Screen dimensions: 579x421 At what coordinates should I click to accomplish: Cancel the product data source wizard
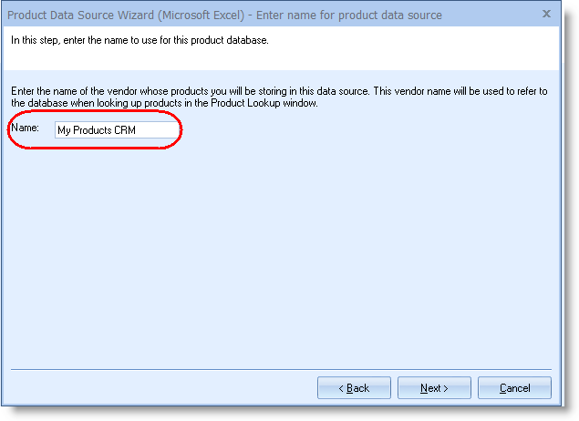click(x=514, y=388)
